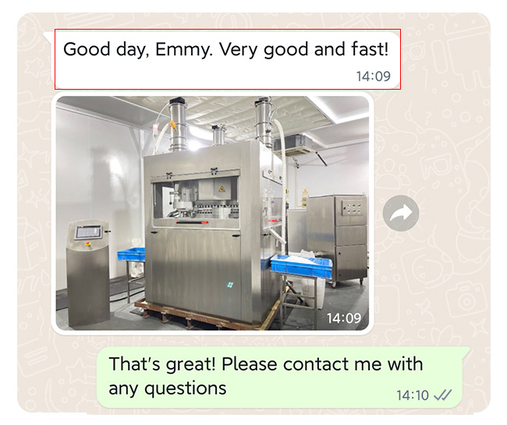Click the red emergency stop button on the pedestal

tap(88, 243)
